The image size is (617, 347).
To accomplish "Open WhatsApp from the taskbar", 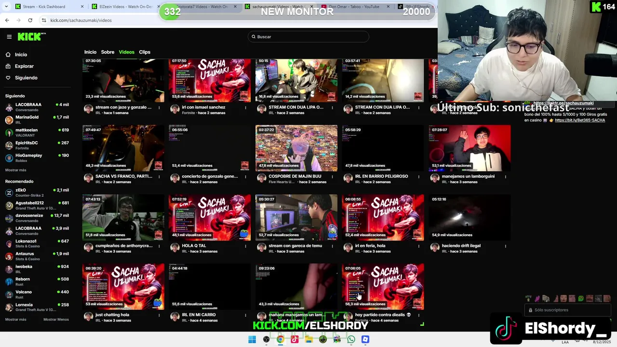I will click(x=351, y=339).
